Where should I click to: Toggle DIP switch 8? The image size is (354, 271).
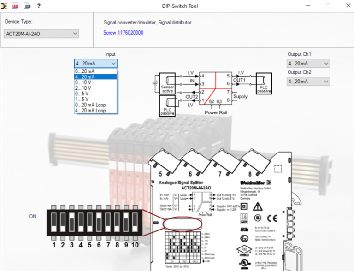click(117, 222)
